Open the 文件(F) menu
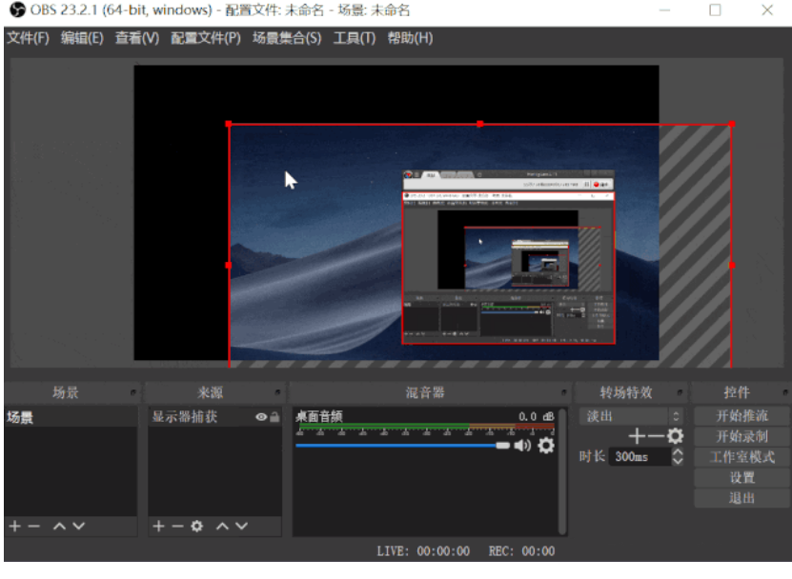Screen dimensions: 792x579 [28, 38]
